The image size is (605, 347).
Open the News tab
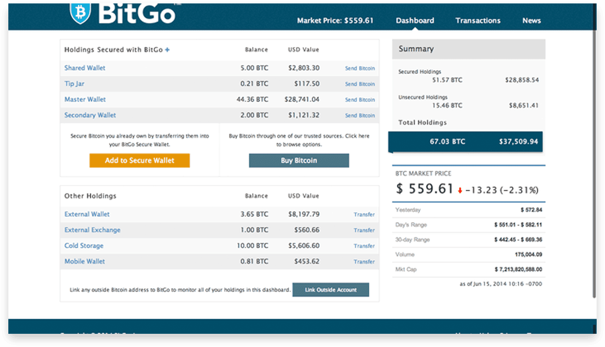point(531,21)
